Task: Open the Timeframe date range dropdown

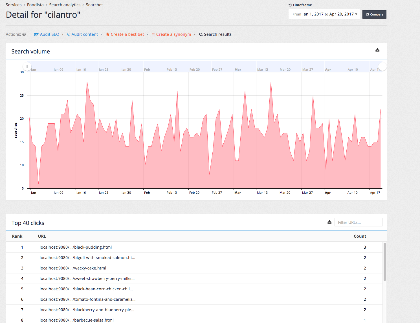Action: pos(324,14)
